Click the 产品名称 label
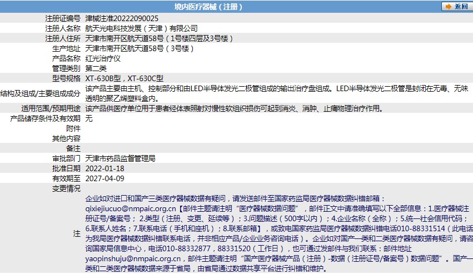The width and height of the screenshot is (473, 274). [66, 58]
